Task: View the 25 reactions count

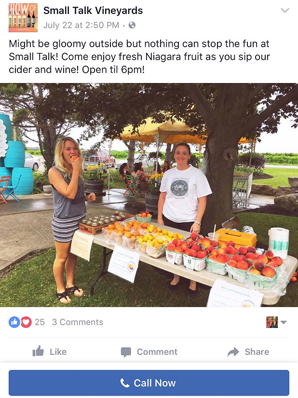Action: click(40, 322)
